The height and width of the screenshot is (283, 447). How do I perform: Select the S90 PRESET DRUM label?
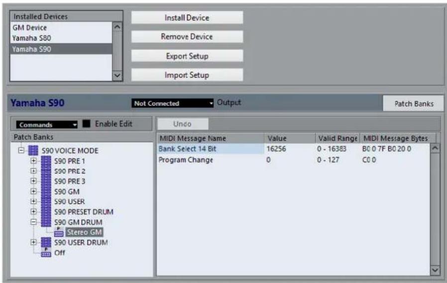click(84, 212)
